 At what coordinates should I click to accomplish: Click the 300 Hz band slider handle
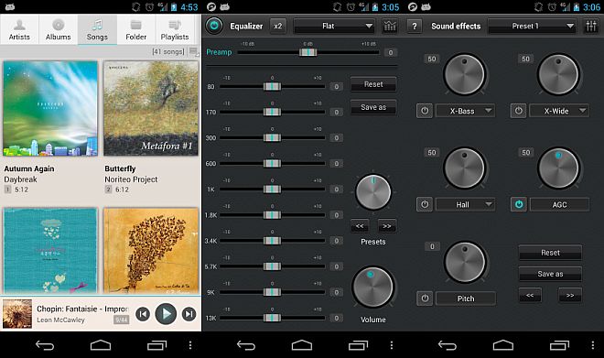pyautogui.click(x=272, y=137)
